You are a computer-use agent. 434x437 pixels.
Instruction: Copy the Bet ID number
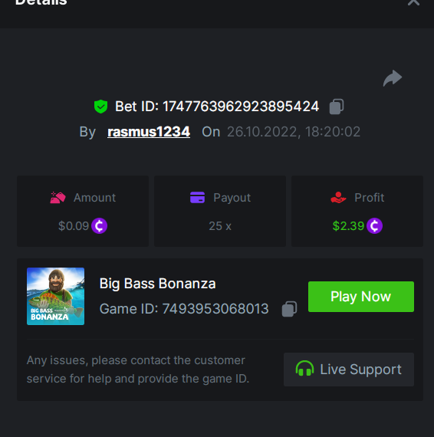point(337,107)
